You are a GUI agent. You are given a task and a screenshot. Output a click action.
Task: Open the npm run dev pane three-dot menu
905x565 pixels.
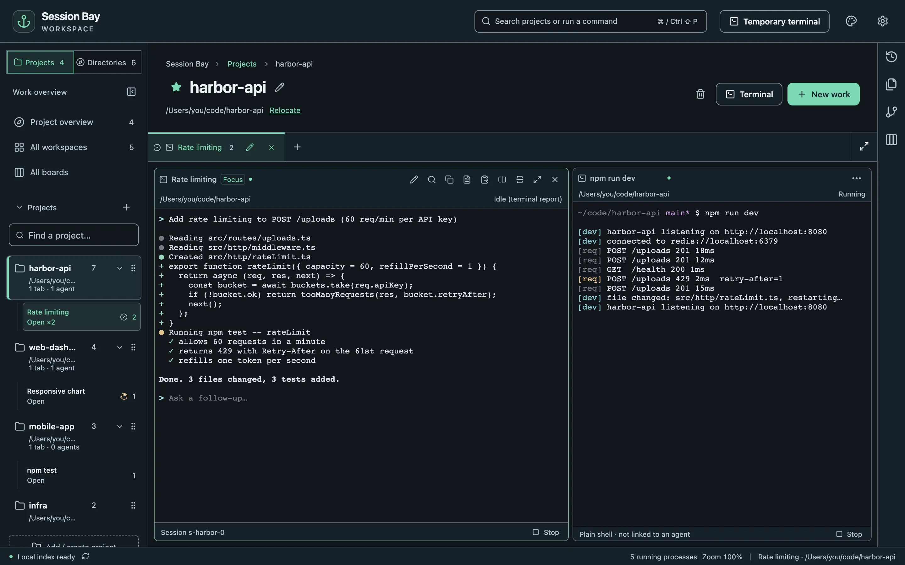click(x=856, y=178)
